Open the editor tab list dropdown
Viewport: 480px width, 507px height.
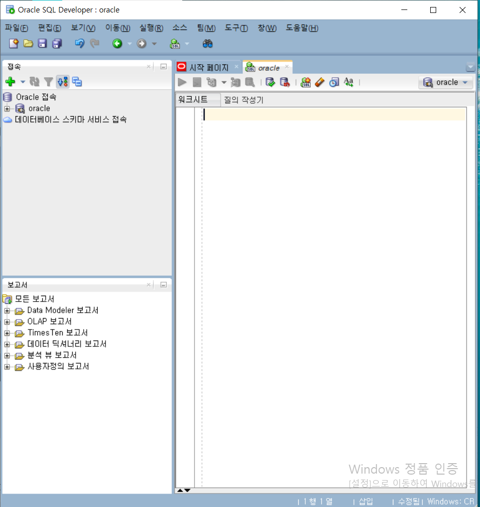tap(471, 67)
